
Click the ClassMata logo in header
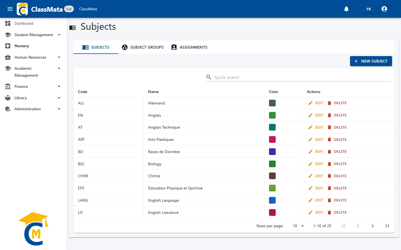click(x=22, y=9)
